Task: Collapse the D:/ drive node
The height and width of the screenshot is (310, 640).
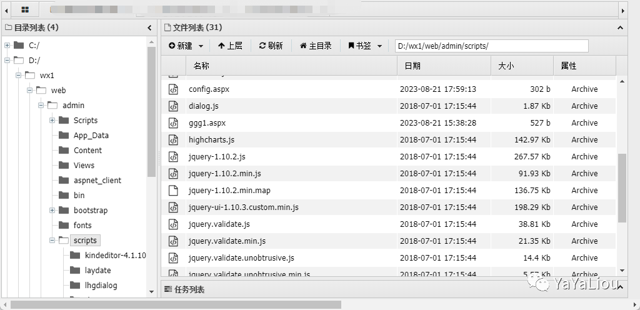Action: pos(7,61)
